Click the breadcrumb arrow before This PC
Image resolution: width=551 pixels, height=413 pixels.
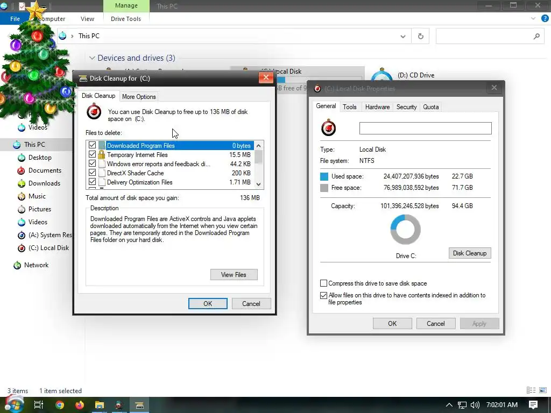click(x=72, y=36)
